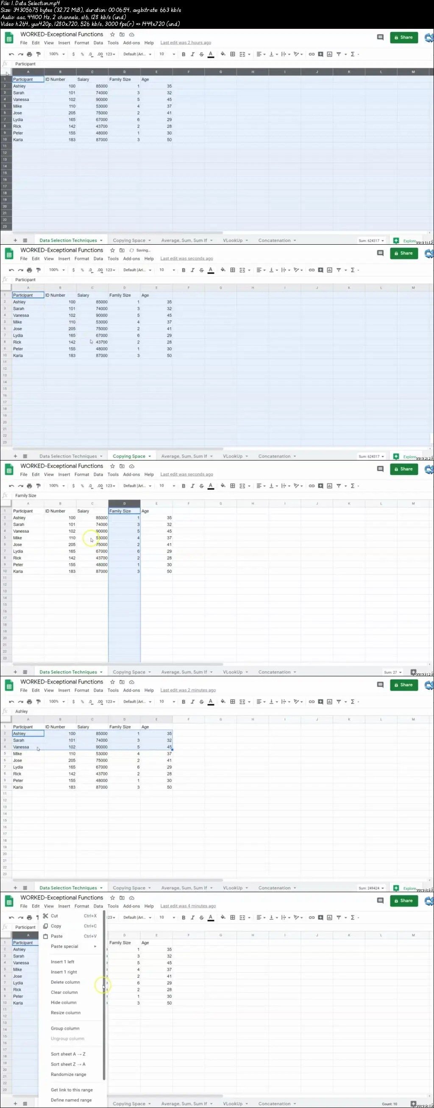Toggle Strikethrough in frame with Sum: 27
The height and width of the screenshot is (1108, 434).
click(x=202, y=486)
